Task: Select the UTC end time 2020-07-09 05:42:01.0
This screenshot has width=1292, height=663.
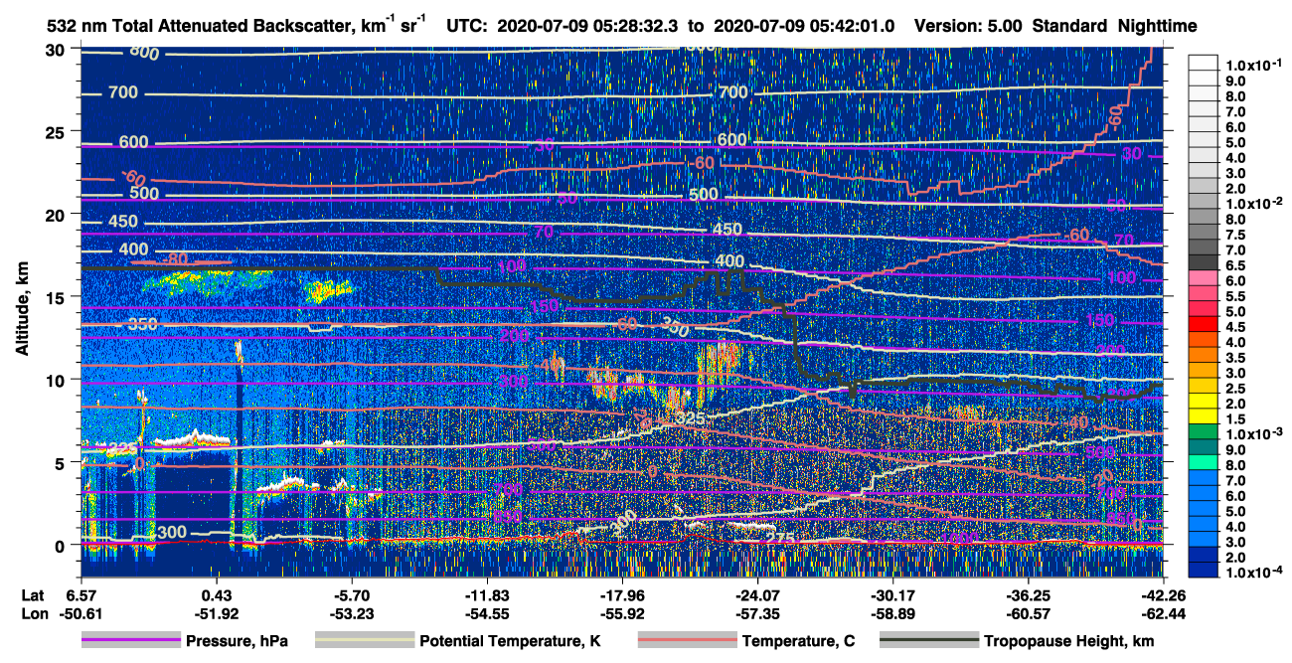Action: coord(803,25)
